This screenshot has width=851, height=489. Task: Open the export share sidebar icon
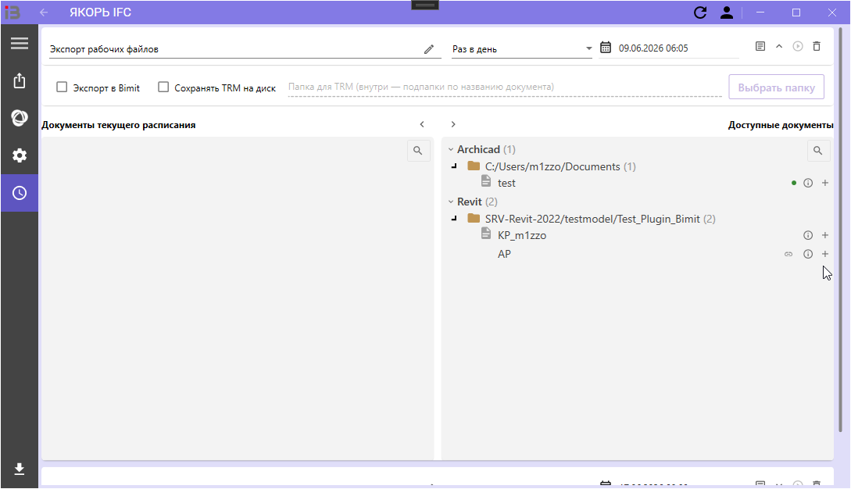(x=20, y=81)
